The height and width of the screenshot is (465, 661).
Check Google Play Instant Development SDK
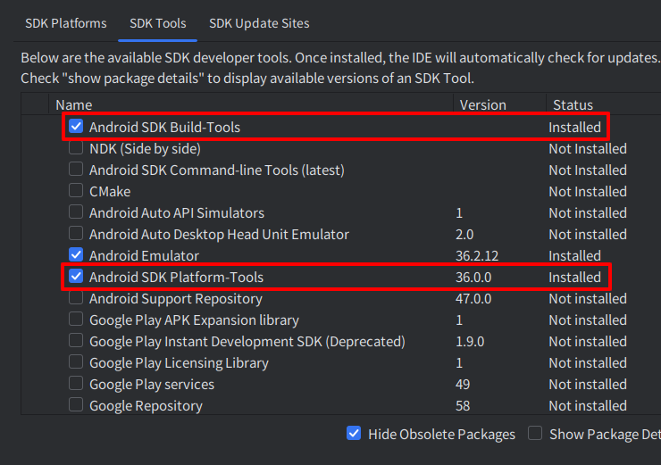tap(76, 341)
